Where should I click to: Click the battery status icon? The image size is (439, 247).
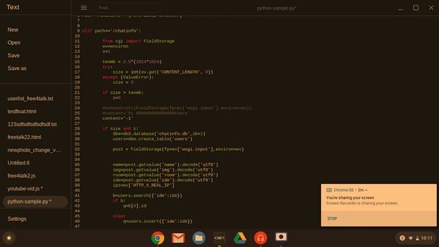coord(417,238)
